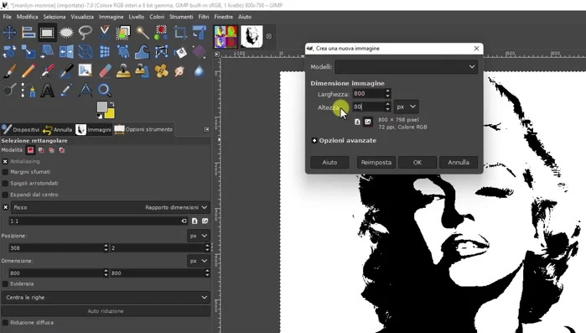The height and width of the screenshot is (333, 586).
Task: Select the Pencil tool
Action: [x=29, y=70]
